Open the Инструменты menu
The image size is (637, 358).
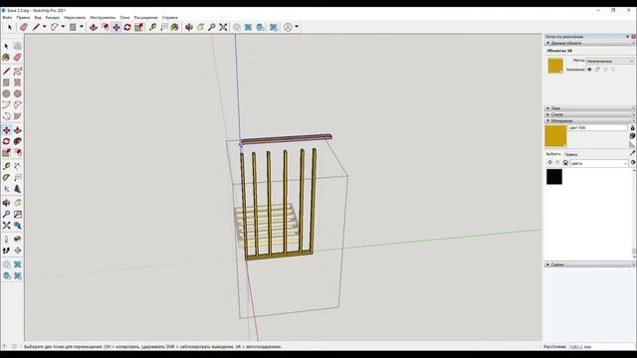(103, 18)
